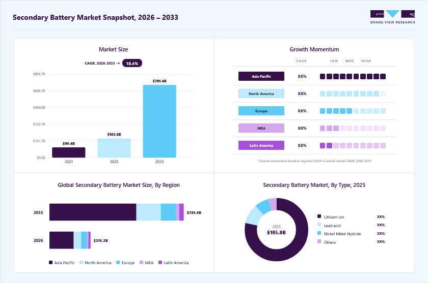This screenshot has height=283, width=428.
Task: Click the Asia Pacific XX% CAGR value
Action: (302, 76)
